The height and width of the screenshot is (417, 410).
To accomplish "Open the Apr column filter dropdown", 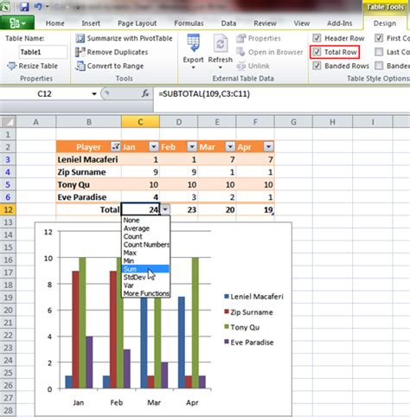I will coord(268,147).
